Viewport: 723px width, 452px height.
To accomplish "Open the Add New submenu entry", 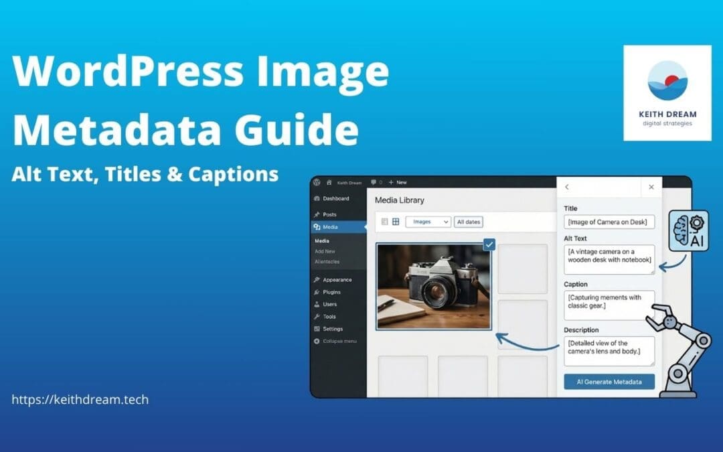I will (x=325, y=251).
